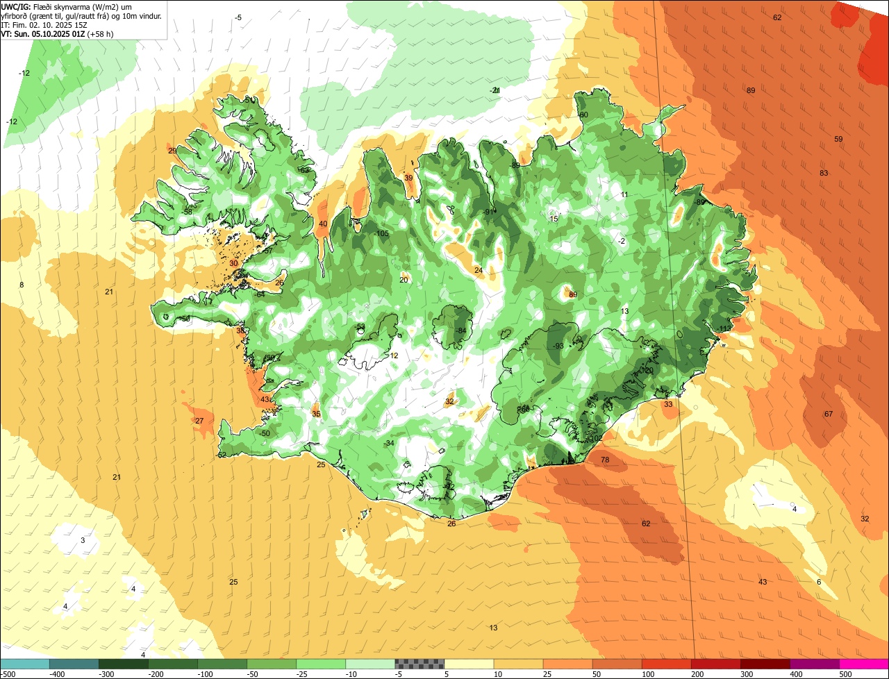889x679 pixels.
Task: Pick the red legend swatch labeled 100
Action: (x=666, y=664)
